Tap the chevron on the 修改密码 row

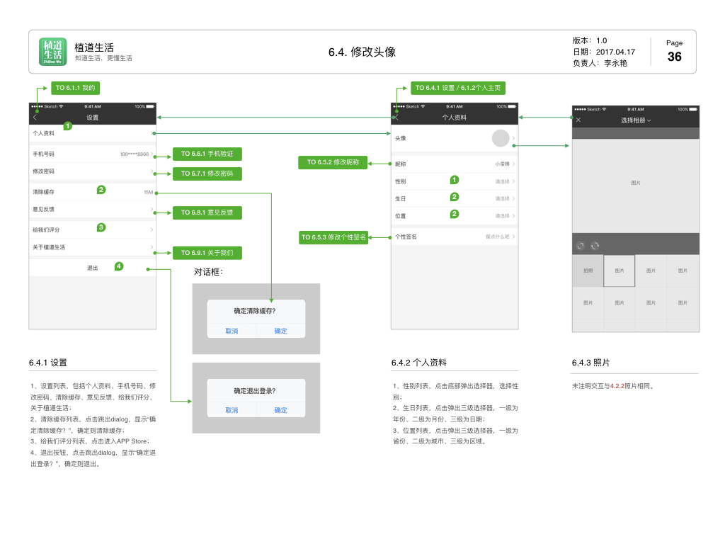click(x=152, y=171)
